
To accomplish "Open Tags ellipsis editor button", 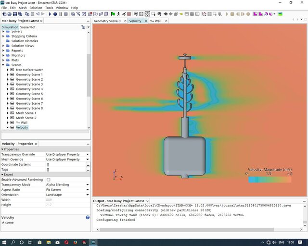I will [x=88, y=170].
